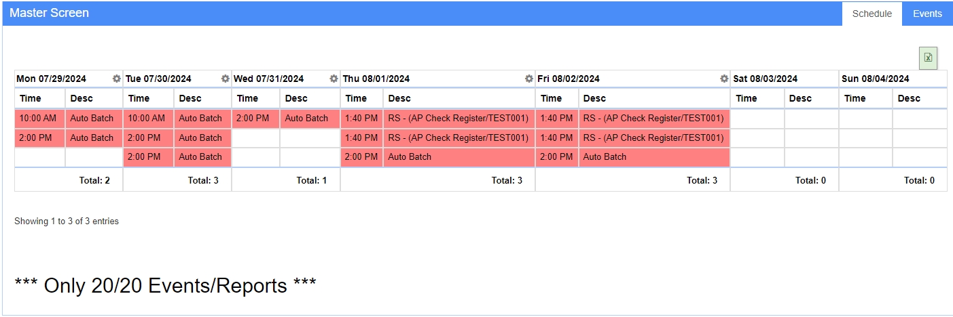Screen dimensions: 953x317
Task: Select Friday's 2:00 PM Auto Batch row
Action: (x=633, y=157)
